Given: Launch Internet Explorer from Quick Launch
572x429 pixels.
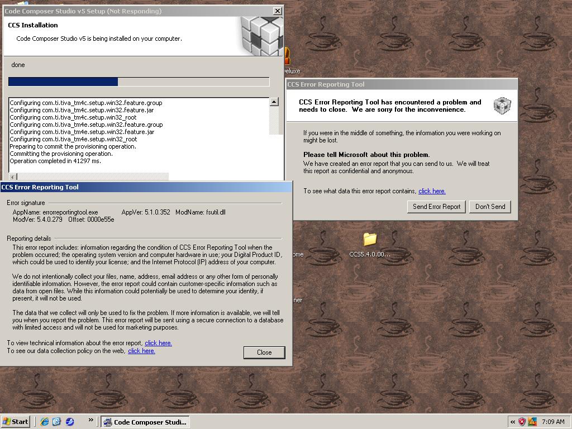Looking at the screenshot, I should [45, 422].
